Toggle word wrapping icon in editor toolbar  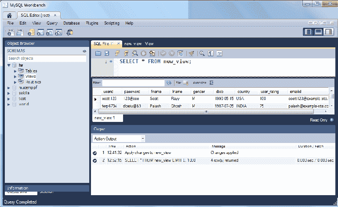(219, 54)
